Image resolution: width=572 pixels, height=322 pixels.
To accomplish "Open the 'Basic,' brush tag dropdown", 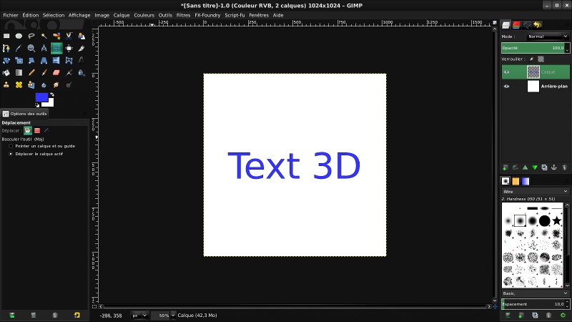I will click(x=535, y=293).
